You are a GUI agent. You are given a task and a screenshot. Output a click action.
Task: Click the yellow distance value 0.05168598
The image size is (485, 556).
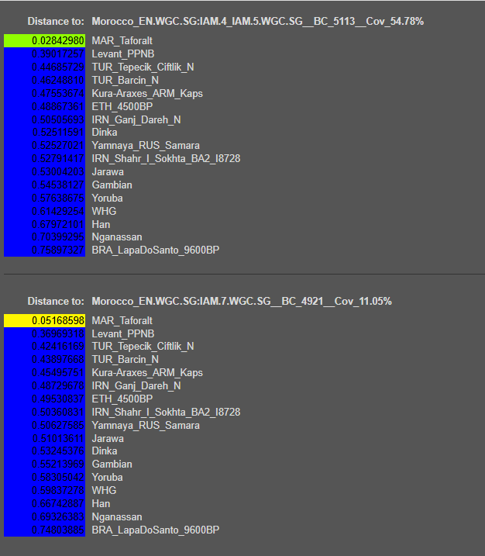[44, 320]
